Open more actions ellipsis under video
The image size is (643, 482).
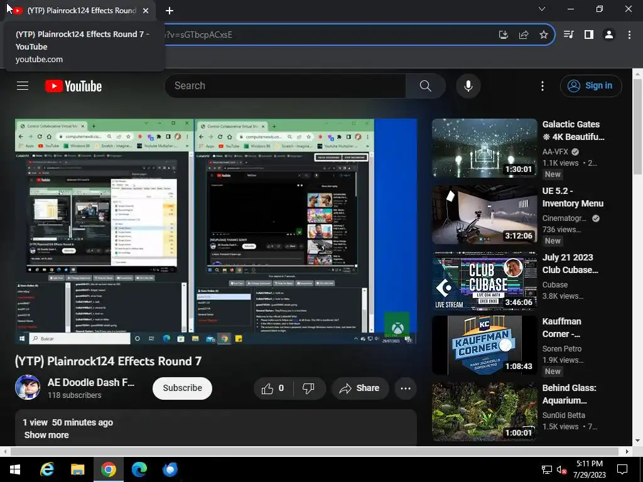coord(406,388)
